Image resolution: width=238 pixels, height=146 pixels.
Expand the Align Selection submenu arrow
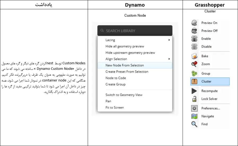169,59
